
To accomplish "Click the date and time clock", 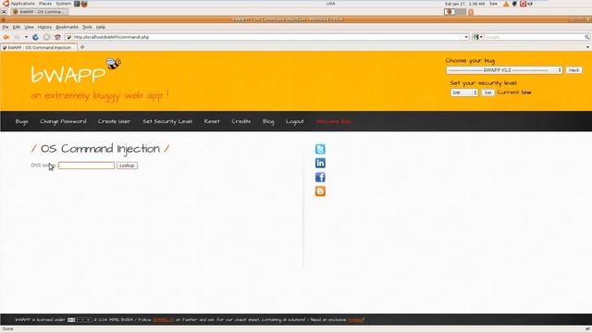I will [x=464, y=4].
